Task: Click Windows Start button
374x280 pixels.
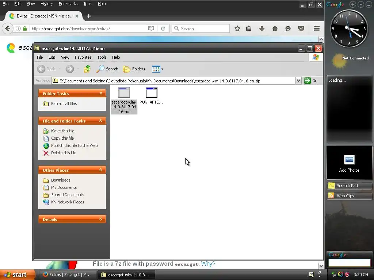Action: click(x=17, y=275)
